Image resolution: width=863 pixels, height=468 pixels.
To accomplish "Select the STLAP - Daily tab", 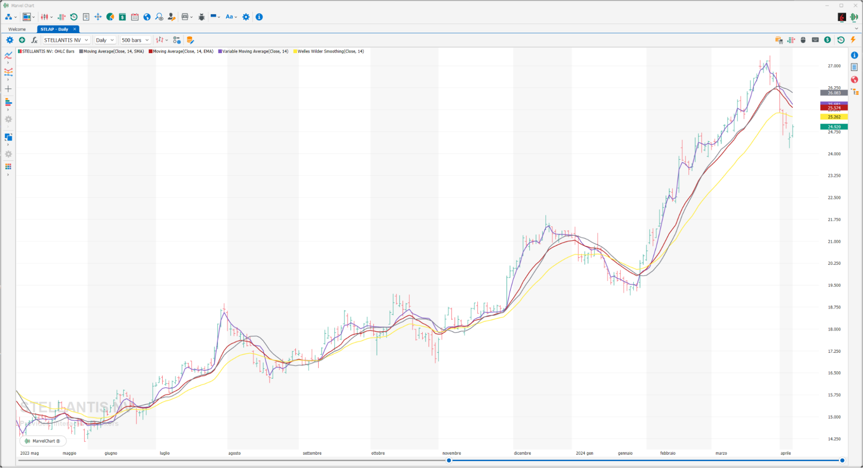I will click(54, 29).
